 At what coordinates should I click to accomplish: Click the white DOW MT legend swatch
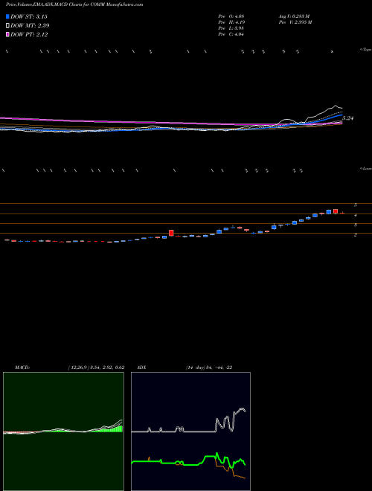pyautogui.click(x=7, y=26)
